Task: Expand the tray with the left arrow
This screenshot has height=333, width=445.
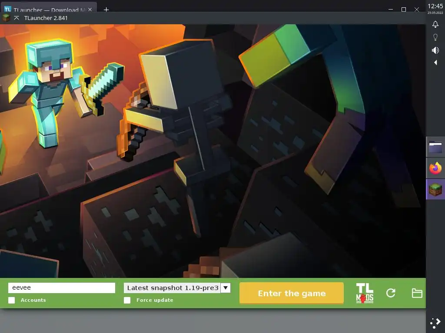Action: tap(435, 62)
